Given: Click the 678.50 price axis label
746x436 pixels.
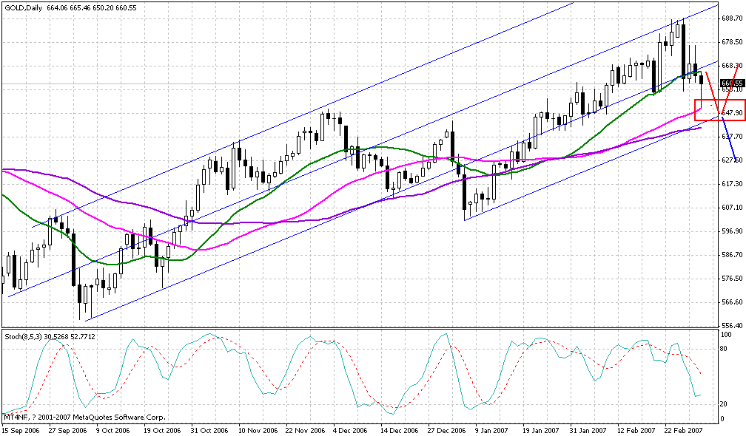Looking at the screenshot, I should (x=732, y=42).
